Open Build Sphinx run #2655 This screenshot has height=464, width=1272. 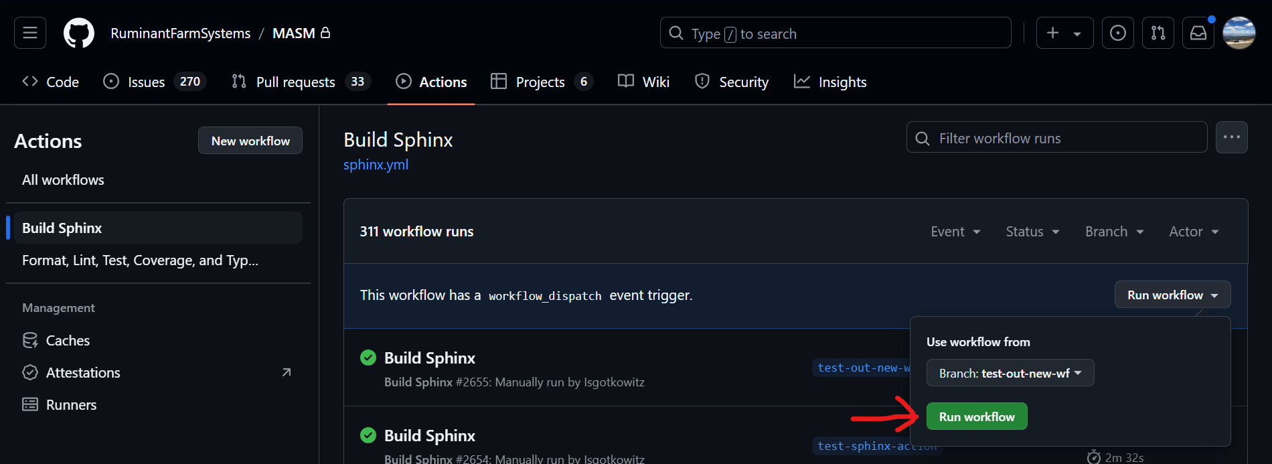(x=430, y=358)
